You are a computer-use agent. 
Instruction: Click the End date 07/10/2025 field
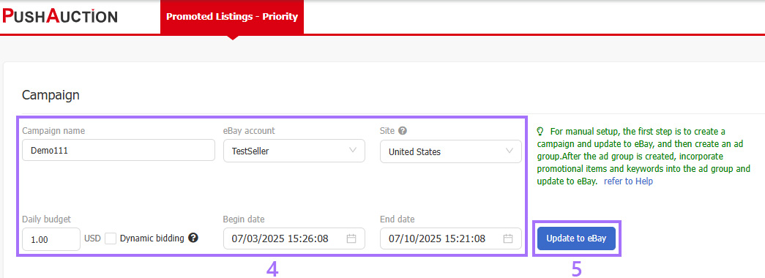pyautogui.click(x=451, y=239)
